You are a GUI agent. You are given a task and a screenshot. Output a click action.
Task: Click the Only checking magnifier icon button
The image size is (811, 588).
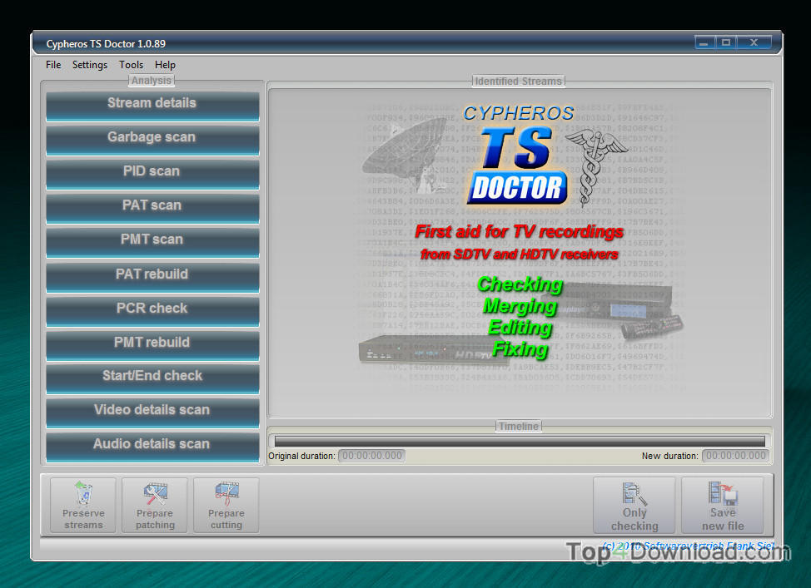pos(634,506)
